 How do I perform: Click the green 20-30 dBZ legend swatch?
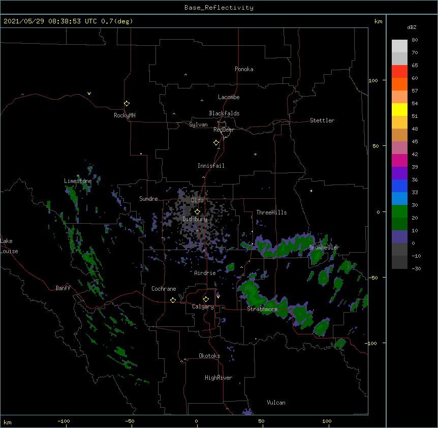tap(399, 211)
